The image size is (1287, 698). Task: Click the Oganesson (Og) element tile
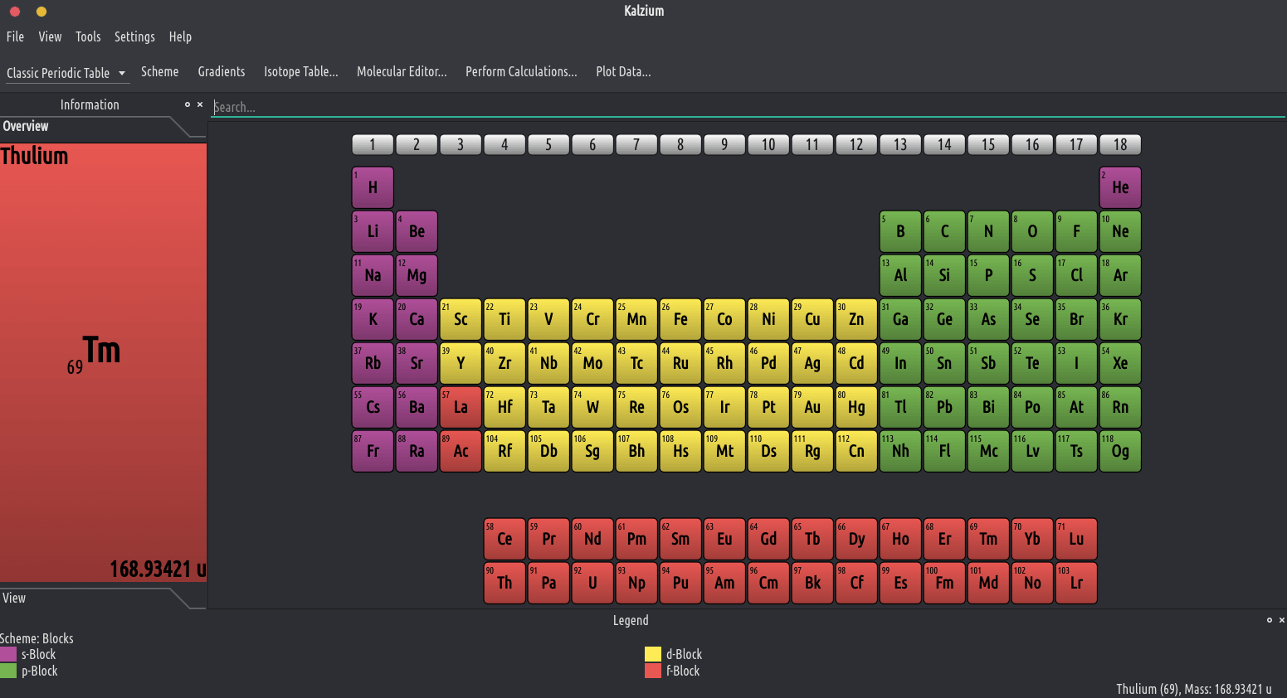click(x=1120, y=451)
